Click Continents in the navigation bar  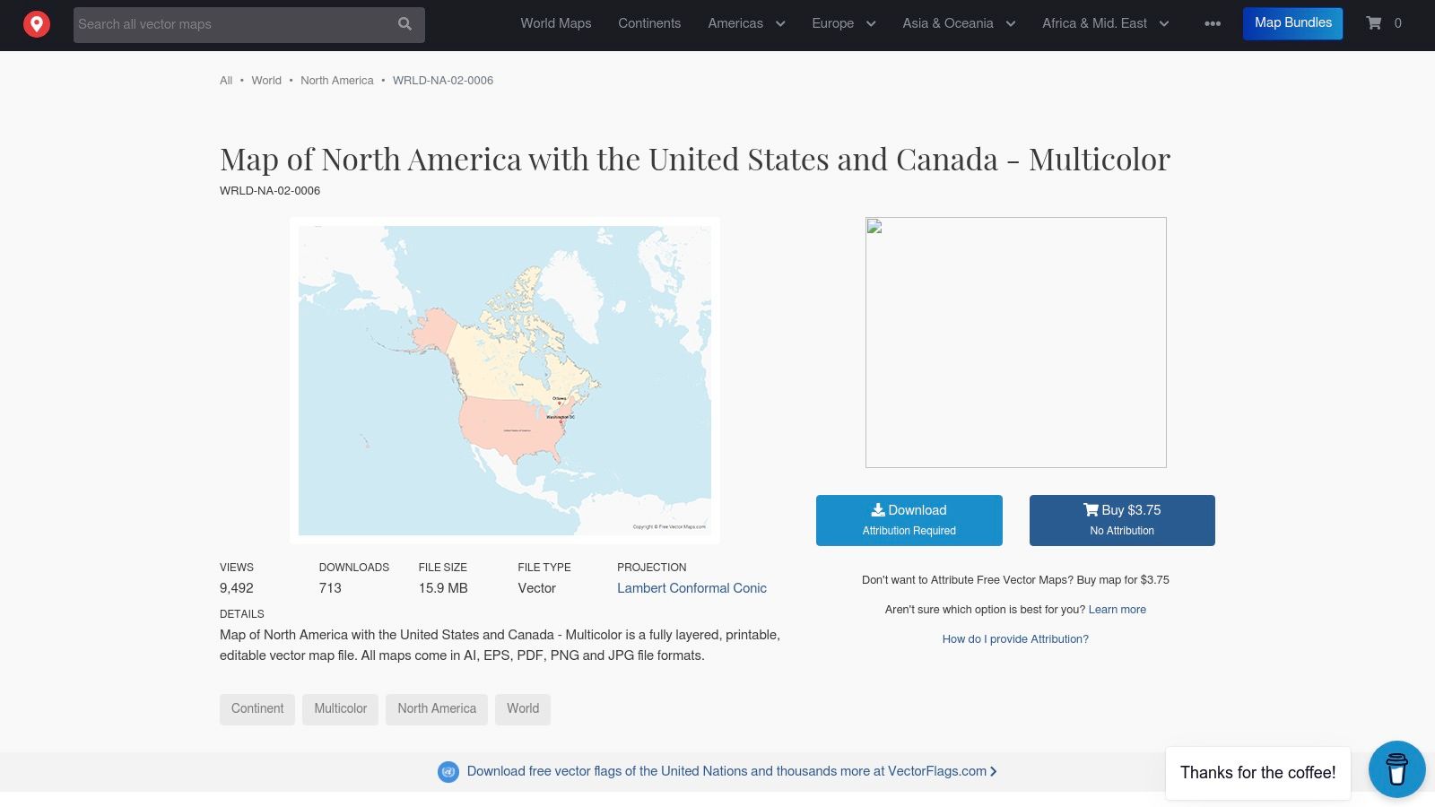click(x=649, y=23)
